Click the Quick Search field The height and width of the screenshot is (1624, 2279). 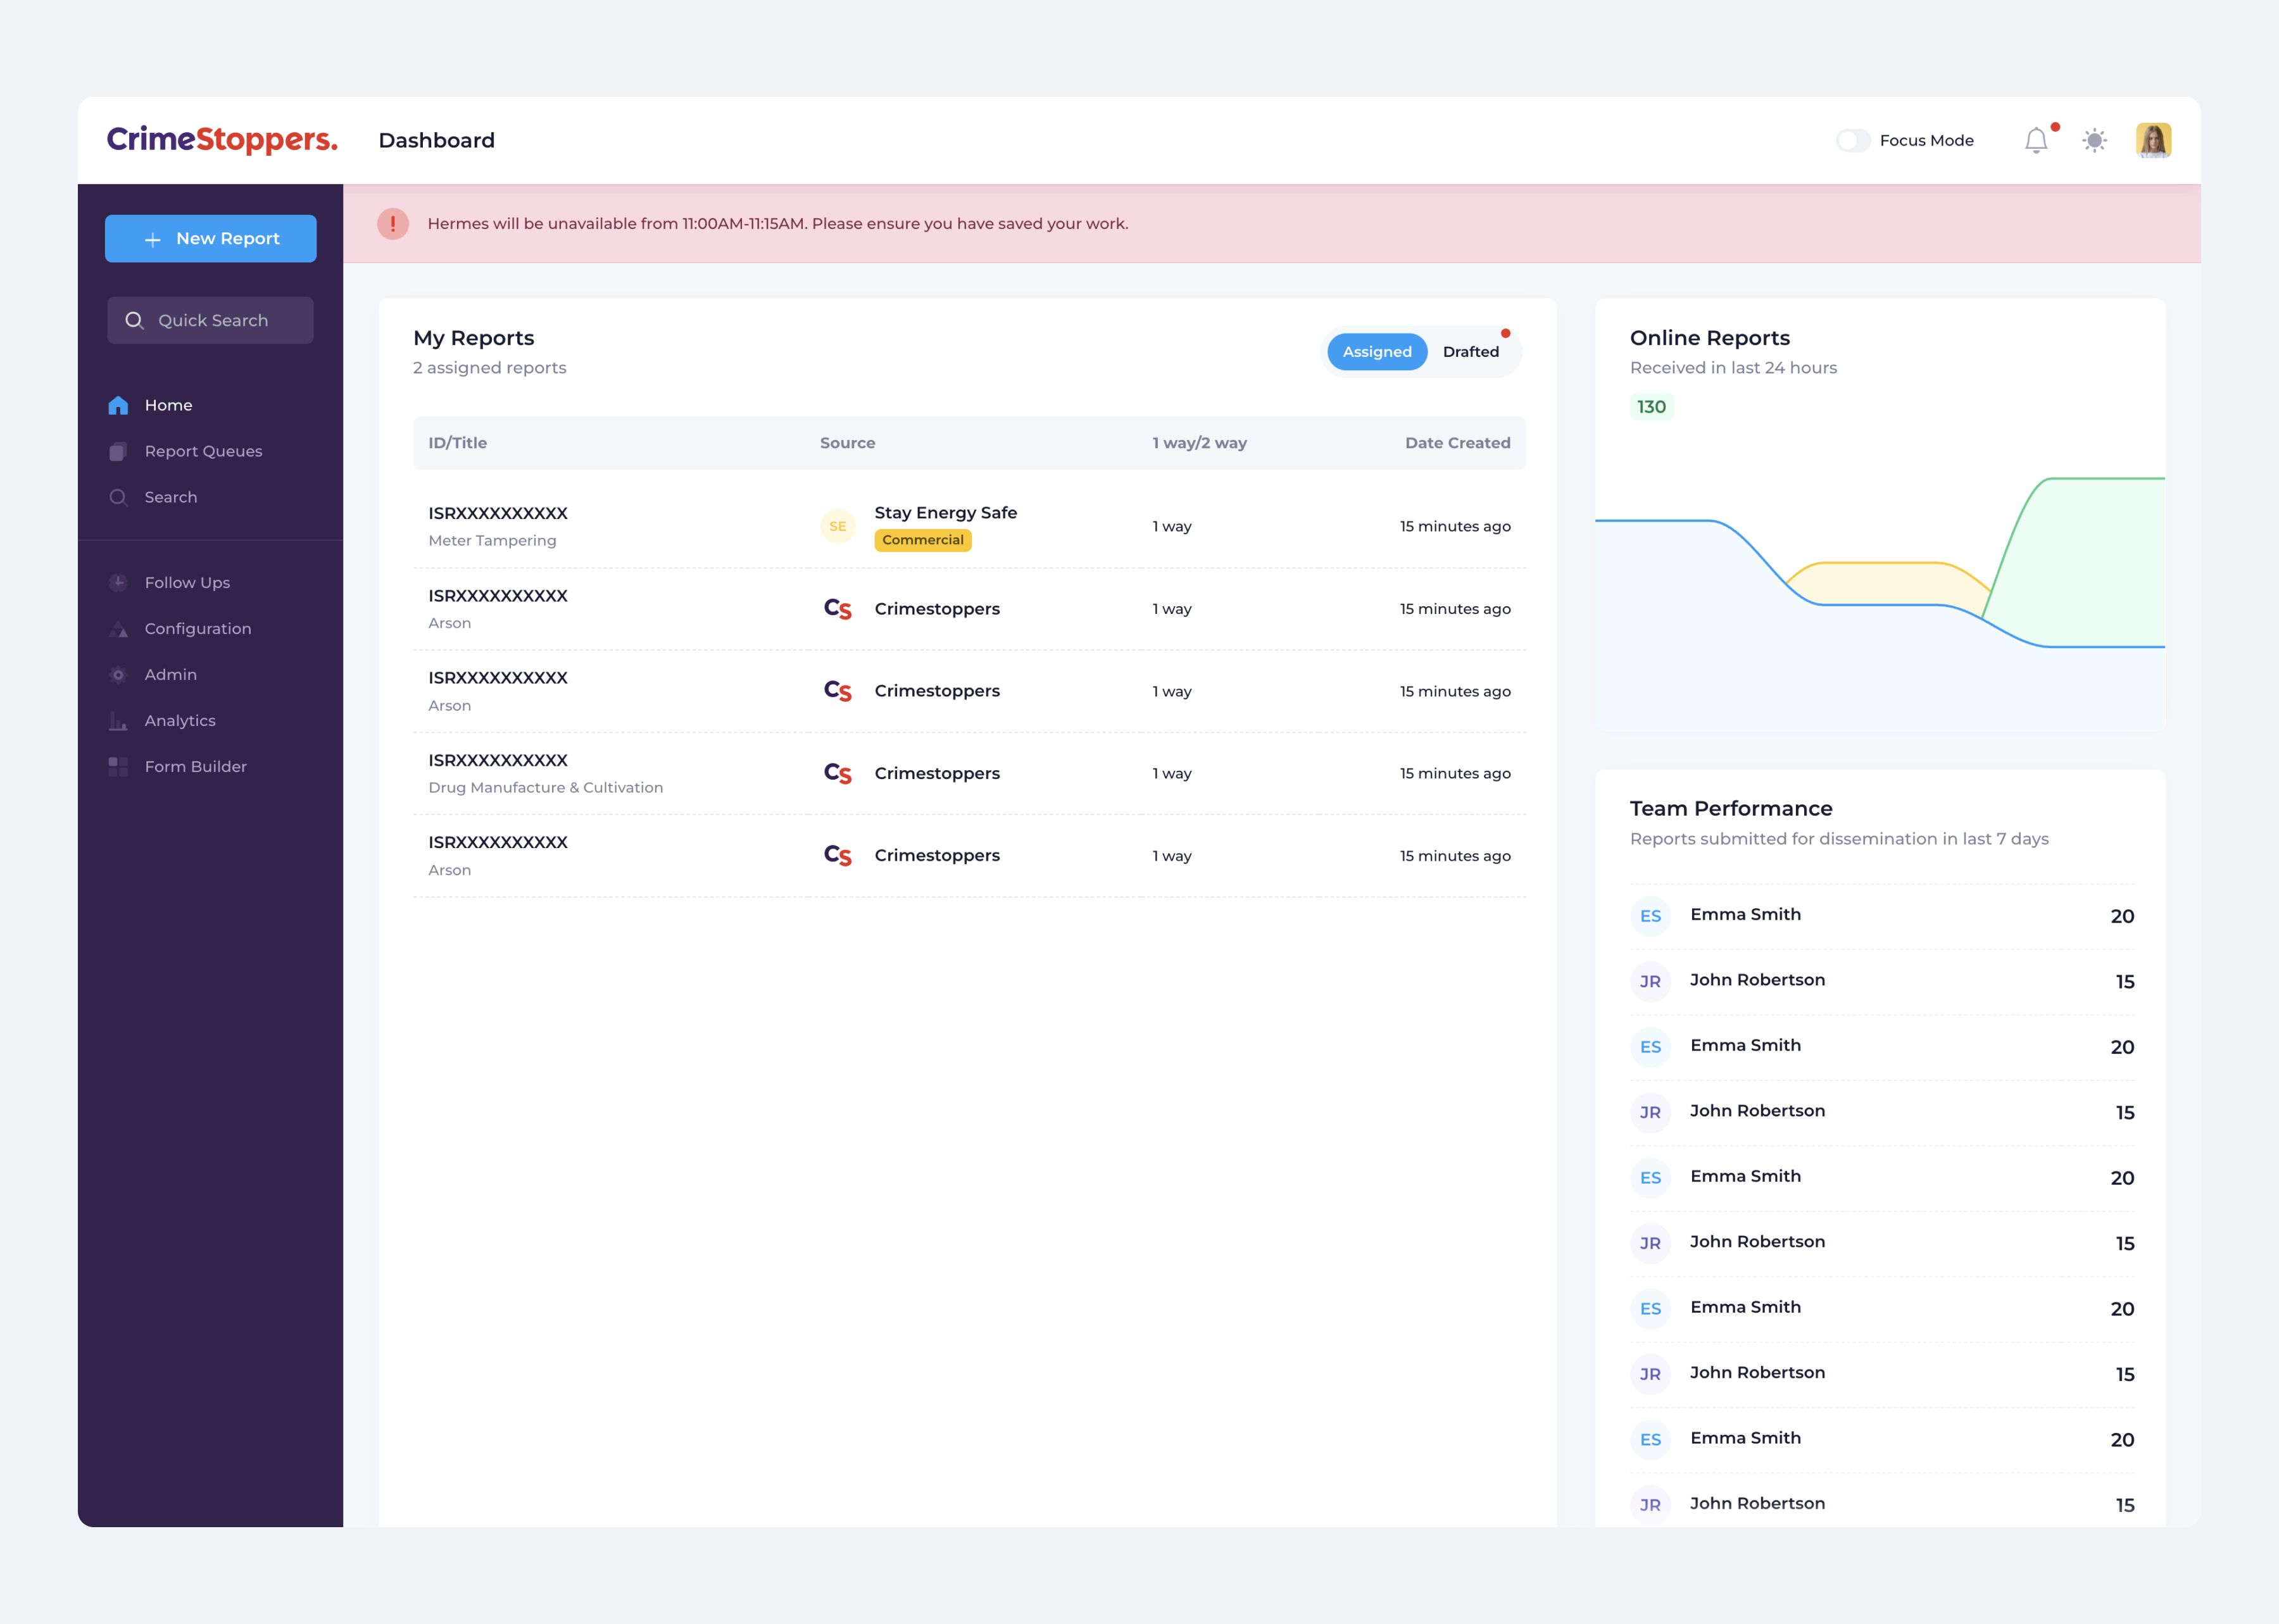point(210,320)
